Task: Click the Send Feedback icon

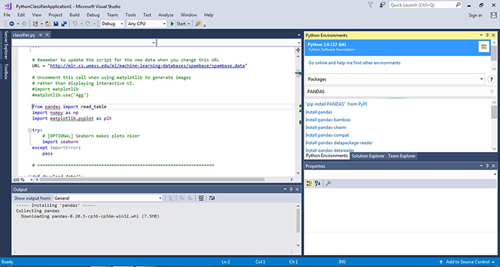Action: pyautogui.click(x=382, y=5)
